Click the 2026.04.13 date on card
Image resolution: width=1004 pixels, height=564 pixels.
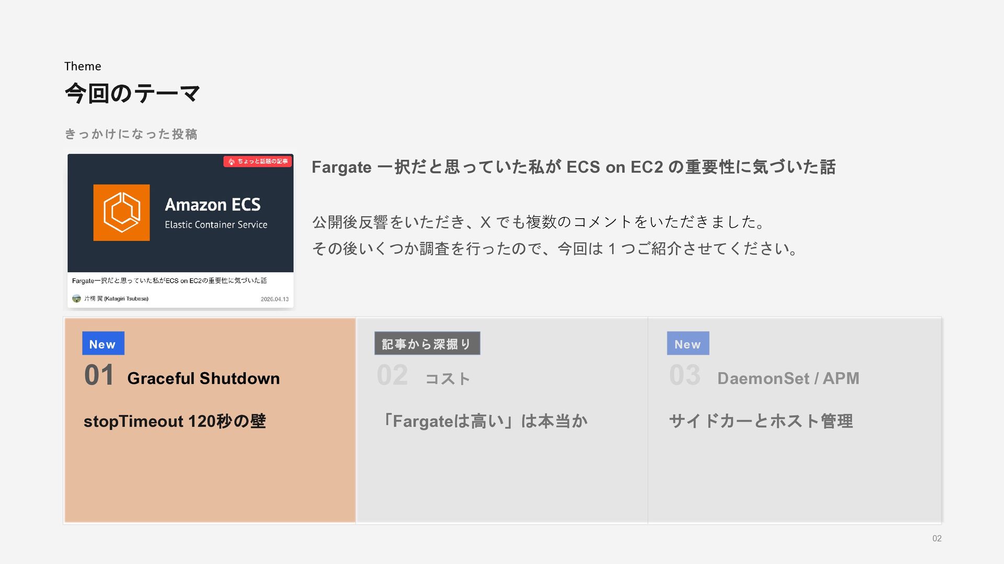[x=275, y=299]
